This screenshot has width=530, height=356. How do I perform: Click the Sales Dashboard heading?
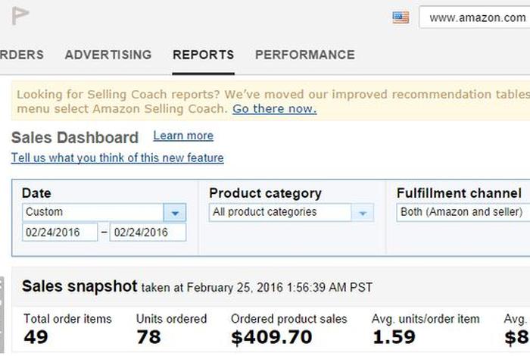[x=75, y=138]
